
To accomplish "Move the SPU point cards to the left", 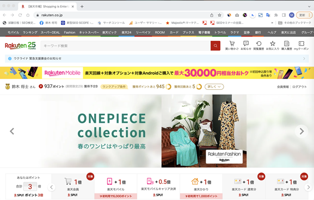I will coord(52,187).
